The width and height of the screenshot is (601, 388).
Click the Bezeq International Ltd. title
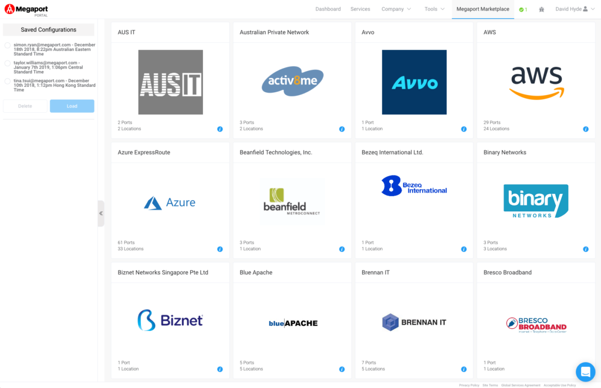coord(393,153)
